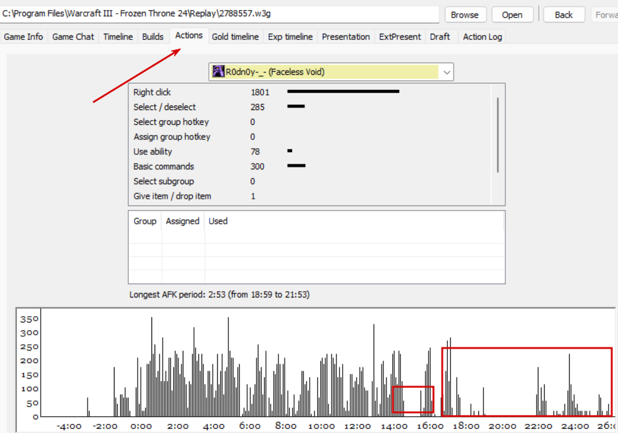Select the Right click row
The width and height of the screenshot is (618, 433).
coord(310,92)
